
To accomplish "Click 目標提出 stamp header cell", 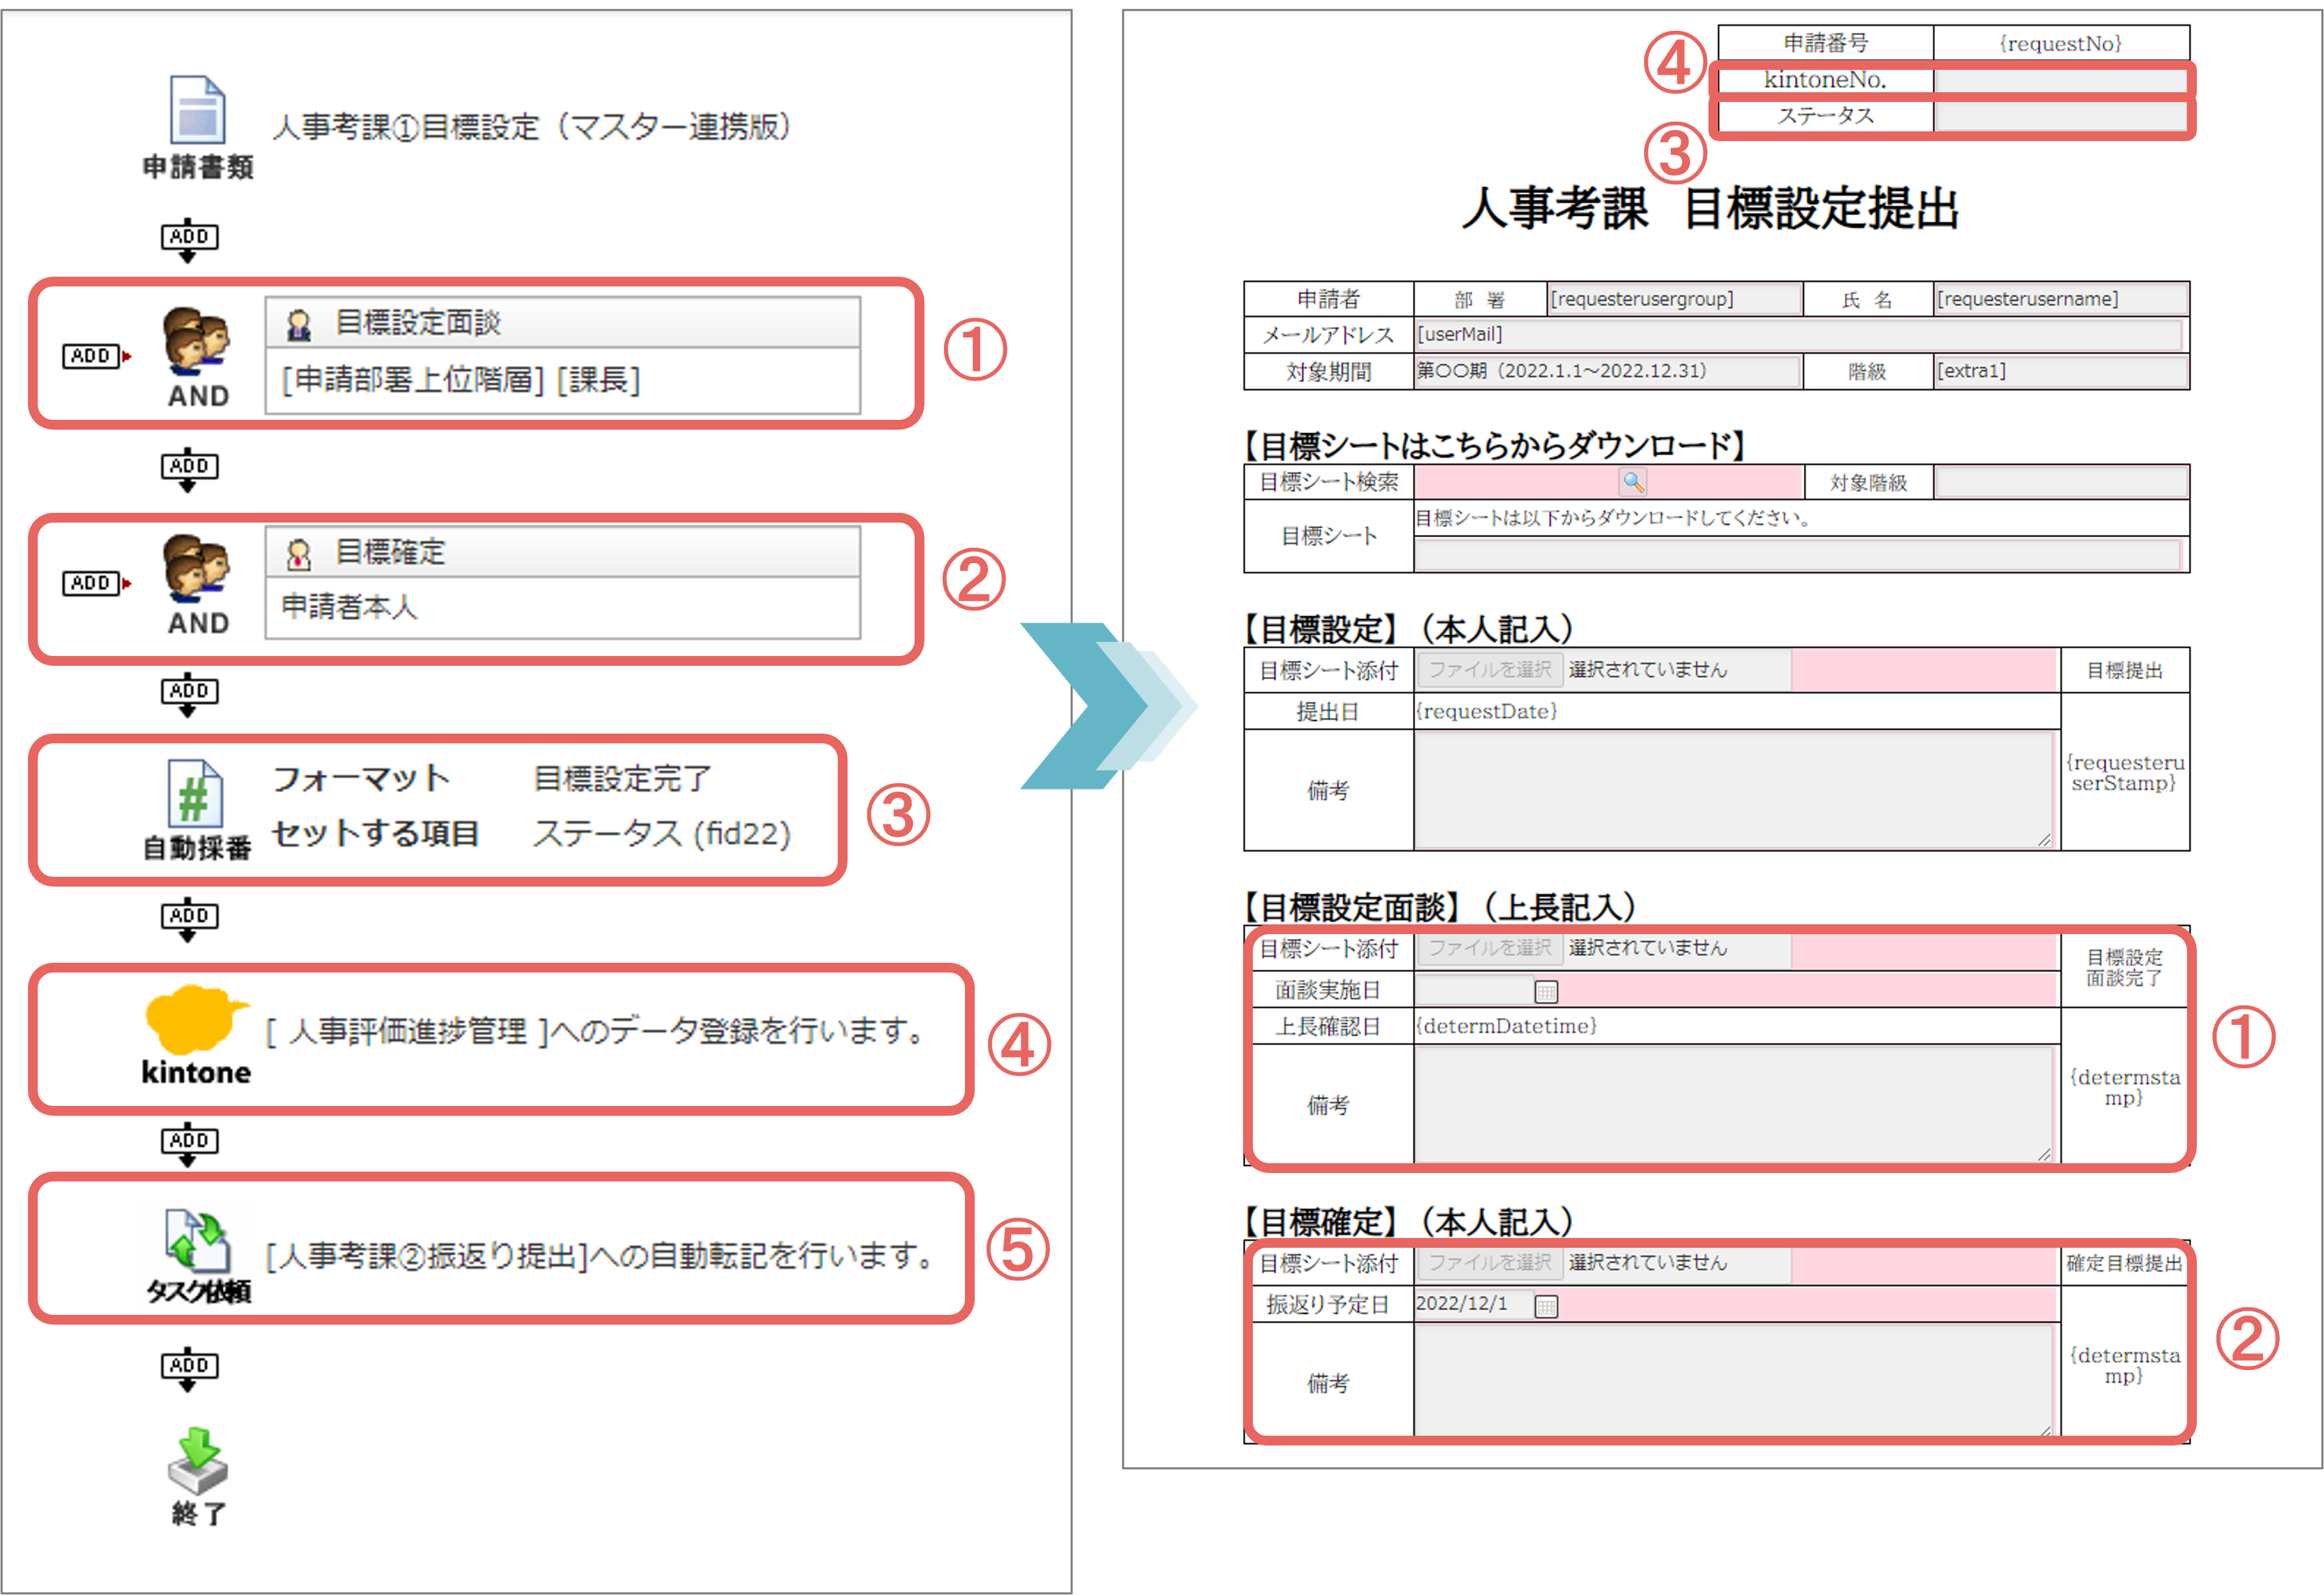I will [2125, 670].
